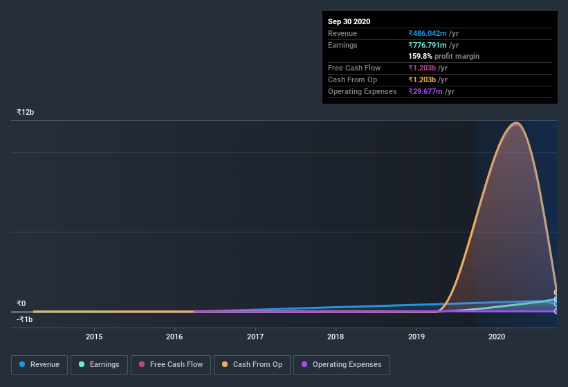
Task: Pick 2019 on the time axis
Action: click(x=416, y=337)
